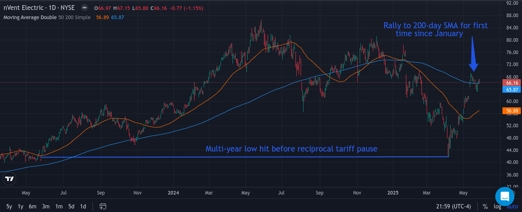Viewport: 522px width, 212px height.
Task: Click the change value −0.77 (−1.15%)
Action: [x=187, y=8]
